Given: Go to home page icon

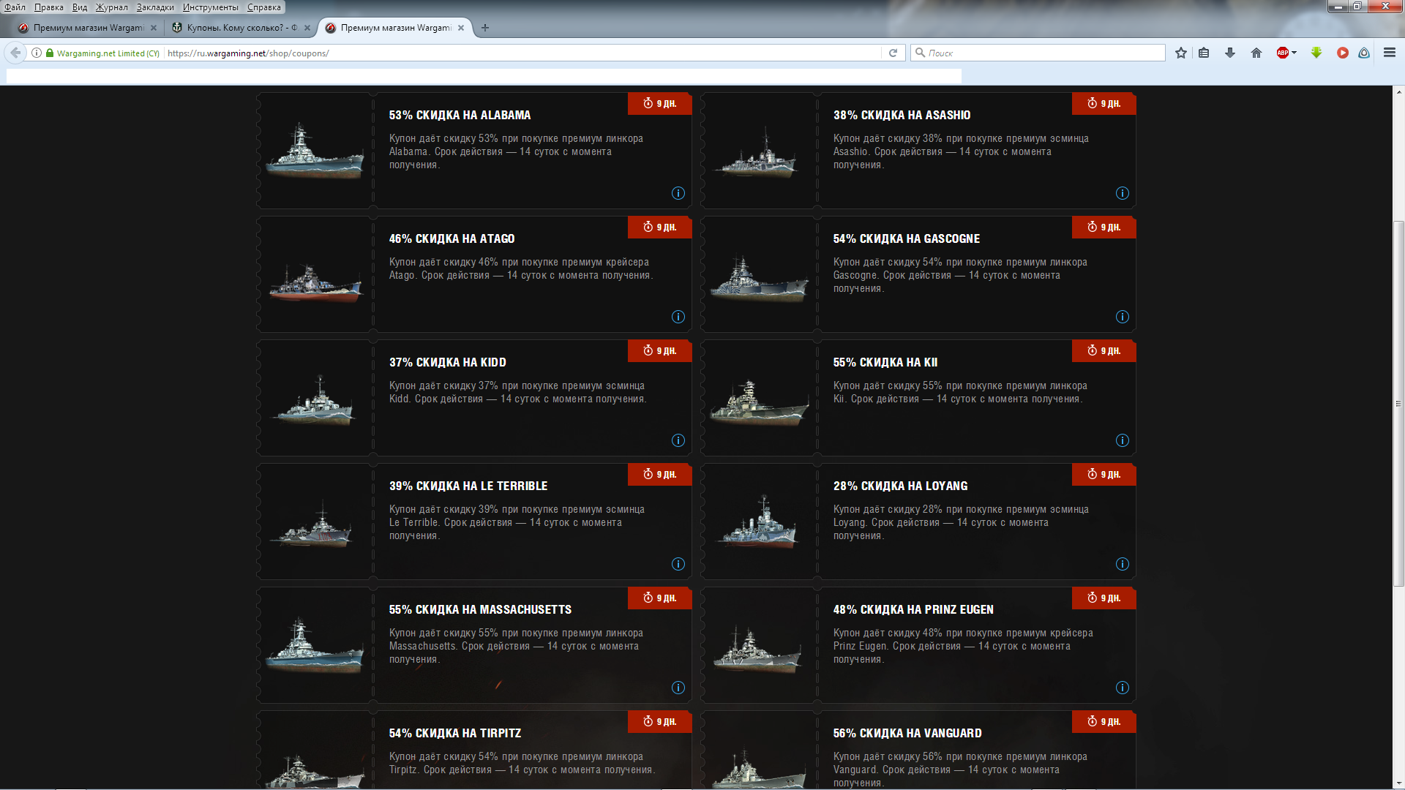Looking at the screenshot, I should (x=1256, y=53).
